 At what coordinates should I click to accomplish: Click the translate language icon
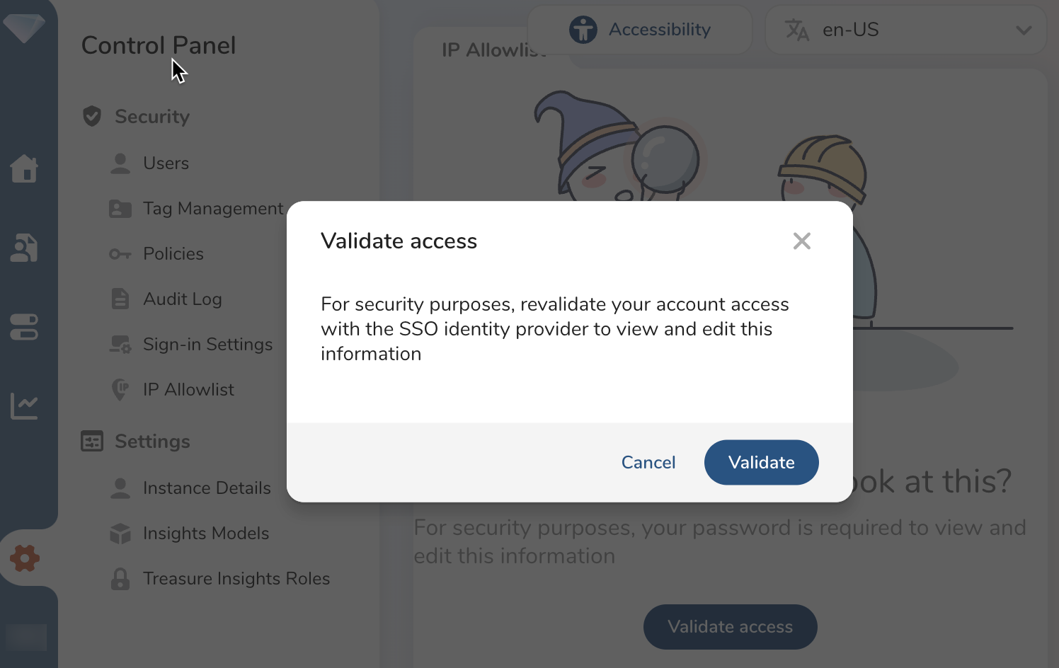(x=797, y=30)
